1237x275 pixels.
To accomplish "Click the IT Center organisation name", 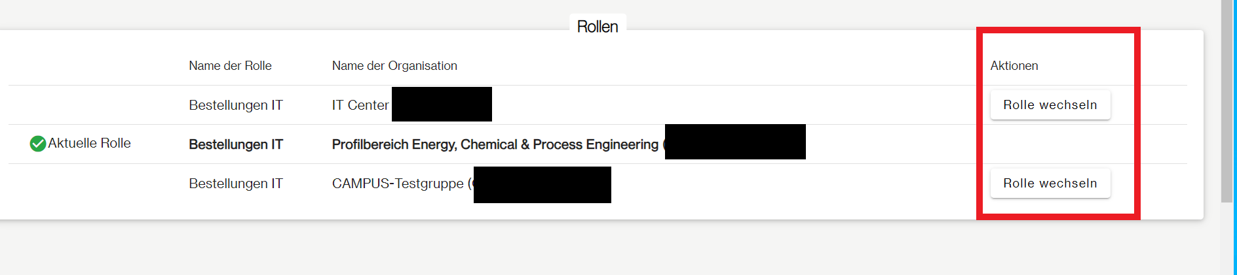I will coord(360,105).
